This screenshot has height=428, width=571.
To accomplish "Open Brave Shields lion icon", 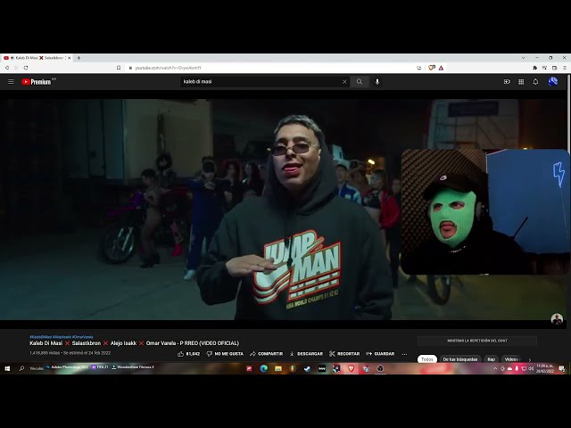I will coord(432,68).
